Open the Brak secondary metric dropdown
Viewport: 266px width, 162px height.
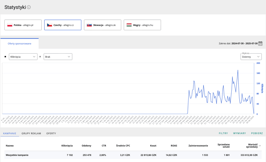coord(58,57)
